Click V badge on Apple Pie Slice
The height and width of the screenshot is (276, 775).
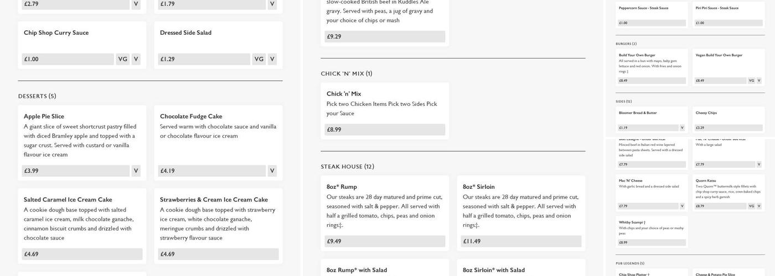(136, 171)
